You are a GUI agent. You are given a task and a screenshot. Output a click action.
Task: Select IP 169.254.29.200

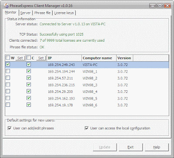pyautogui.click(x=60, y=92)
